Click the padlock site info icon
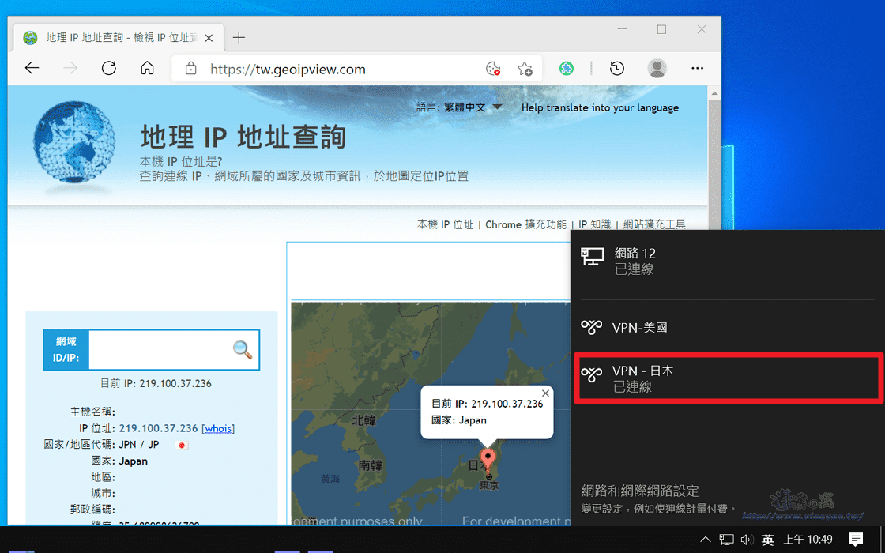Viewport: 885px width, 553px height. pos(190,69)
